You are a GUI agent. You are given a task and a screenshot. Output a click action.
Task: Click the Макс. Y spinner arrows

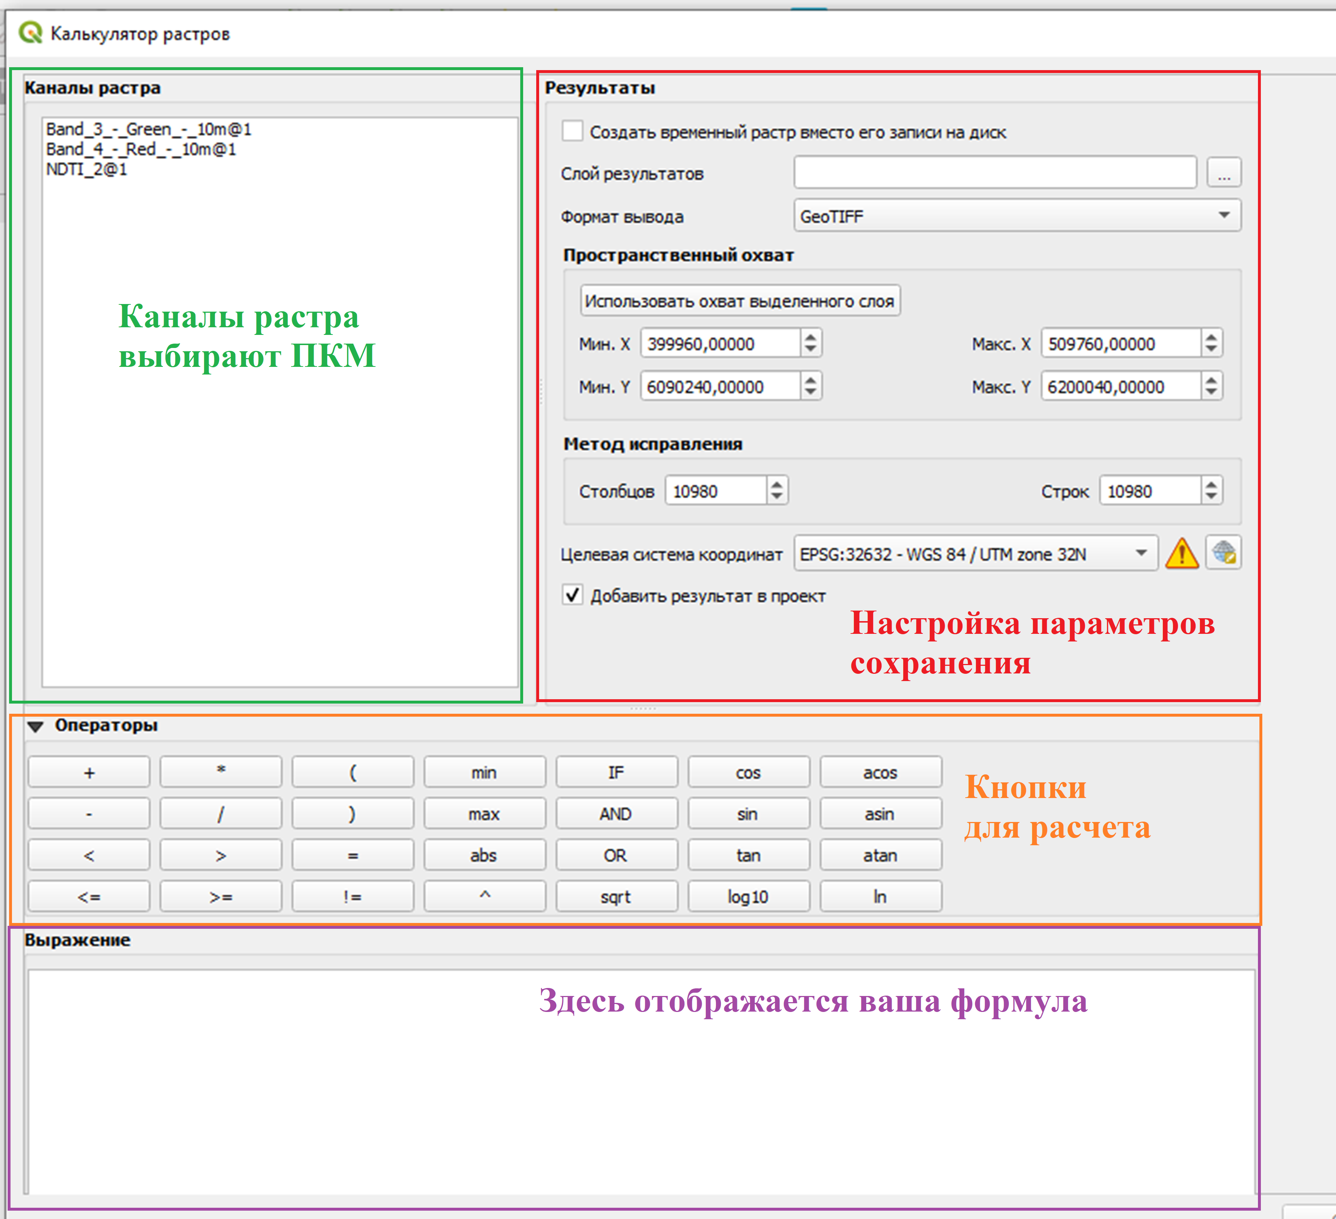pos(1211,386)
